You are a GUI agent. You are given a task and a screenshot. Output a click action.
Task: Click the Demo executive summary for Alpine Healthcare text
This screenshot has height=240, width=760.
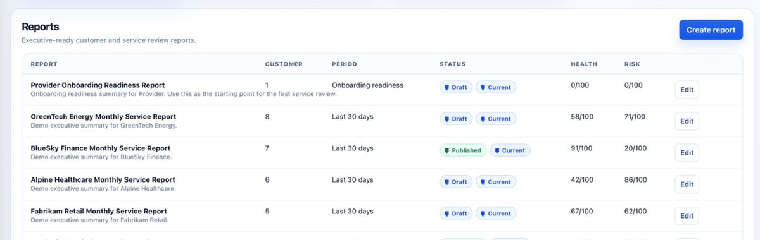tap(103, 189)
